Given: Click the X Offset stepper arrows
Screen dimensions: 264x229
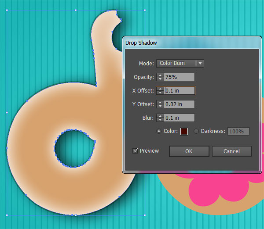Looking at the screenshot, I should coord(160,91).
